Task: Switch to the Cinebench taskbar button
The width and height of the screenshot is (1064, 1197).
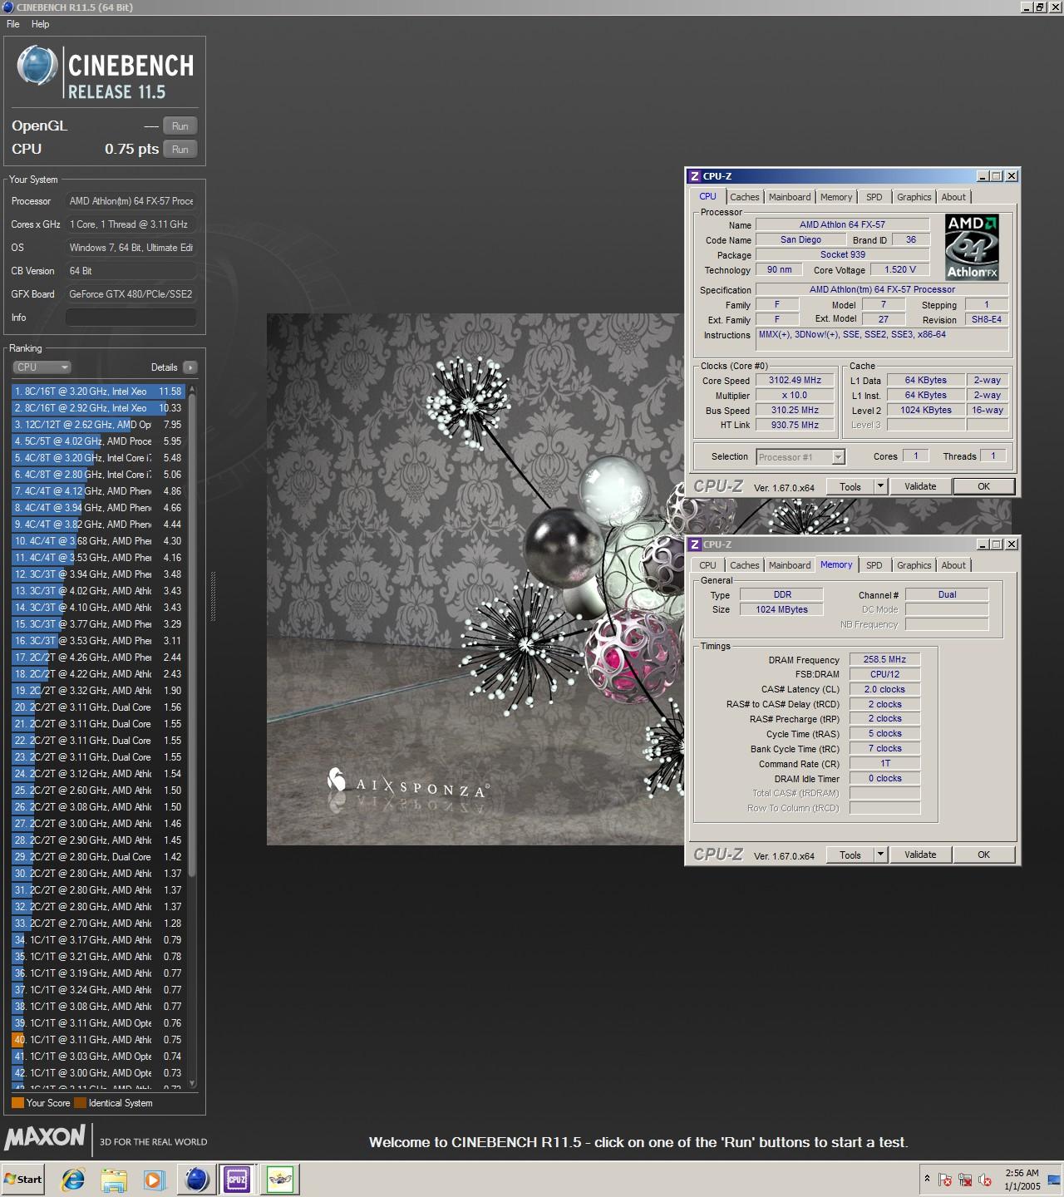Action: coord(197,1179)
